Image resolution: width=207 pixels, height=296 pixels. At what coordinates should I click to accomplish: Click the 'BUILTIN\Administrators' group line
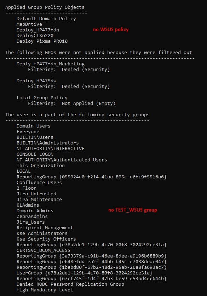[x=48, y=143]
